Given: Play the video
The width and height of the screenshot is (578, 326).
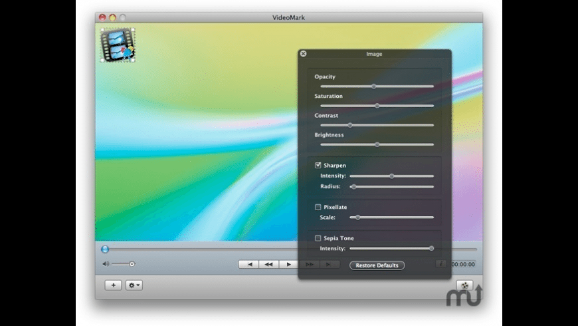Looking at the screenshot, I should (x=288, y=264).
